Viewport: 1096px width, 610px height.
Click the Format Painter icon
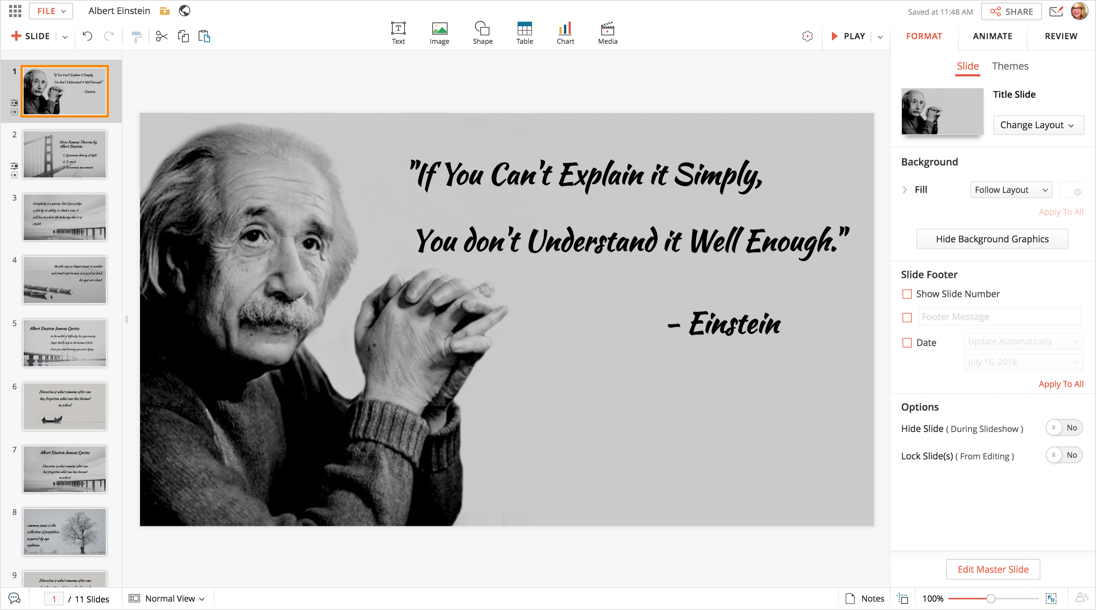pyautogui.click(x=136, y=37)
